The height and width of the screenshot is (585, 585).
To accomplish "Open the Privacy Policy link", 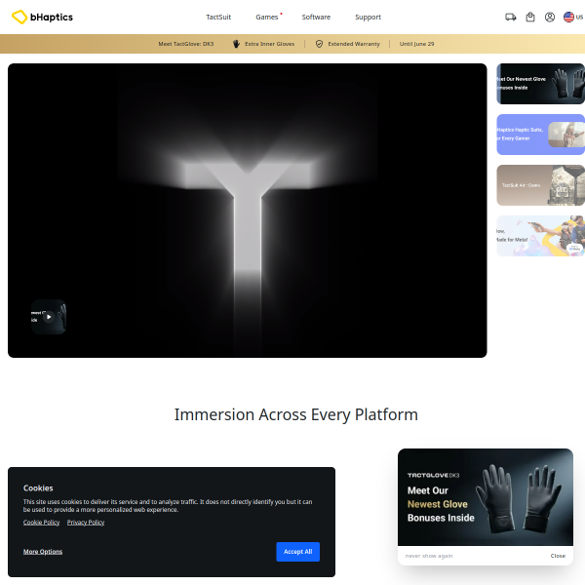I will click(86, 523).
